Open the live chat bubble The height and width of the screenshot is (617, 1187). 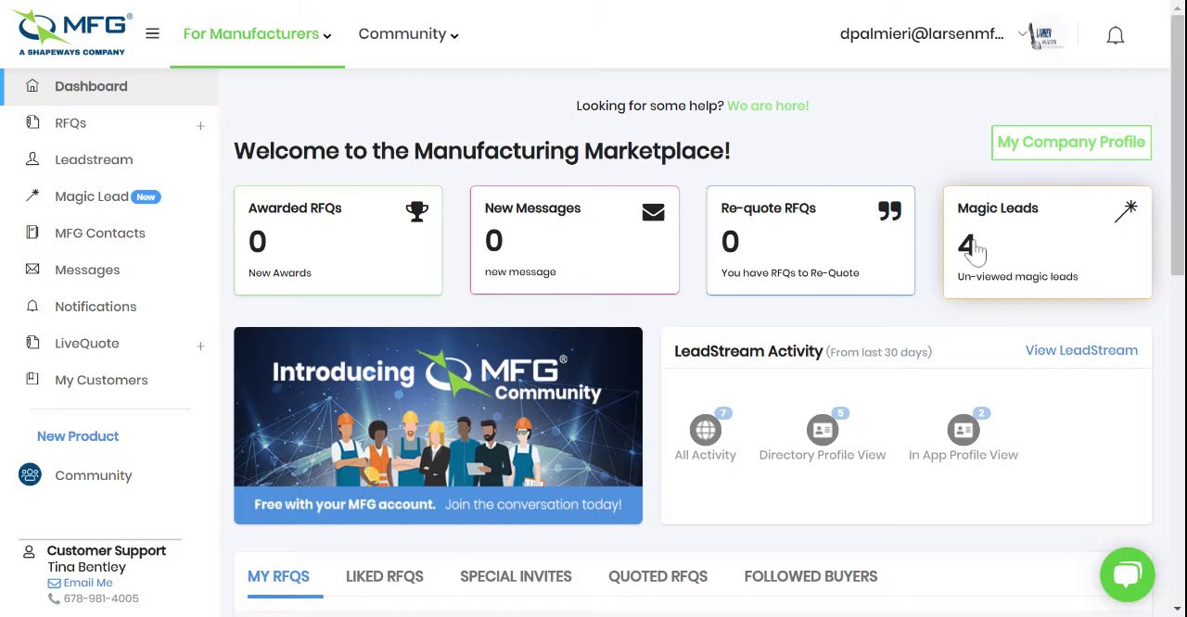pyautogui.click(x=1127, y=574)
